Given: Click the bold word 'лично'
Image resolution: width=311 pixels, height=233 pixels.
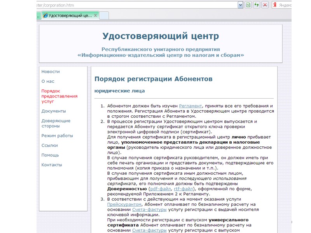Looking at the screenshot, I should (x=239, y=137).
